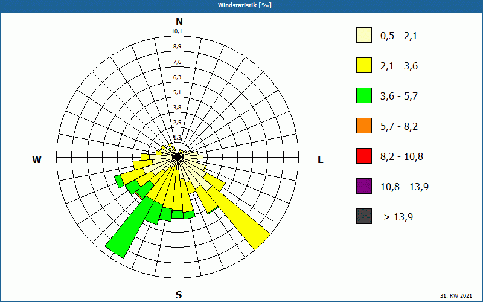483x302 pixels.
Task: Click the S compass label
Action: pos(179,295)
